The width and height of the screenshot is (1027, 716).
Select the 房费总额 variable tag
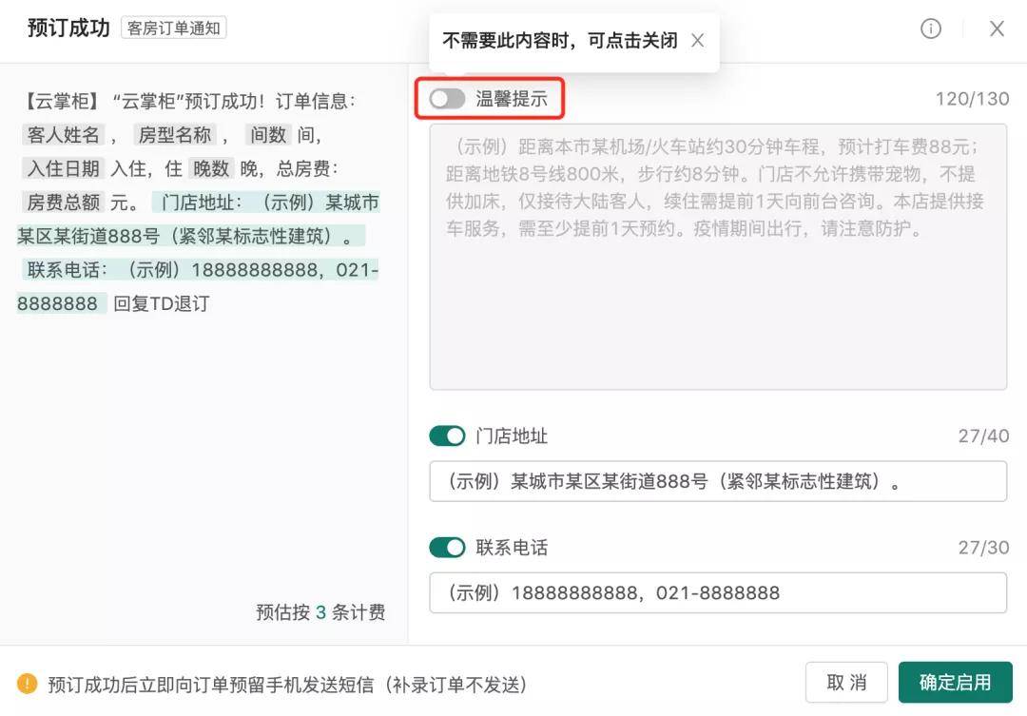point(64,203)
